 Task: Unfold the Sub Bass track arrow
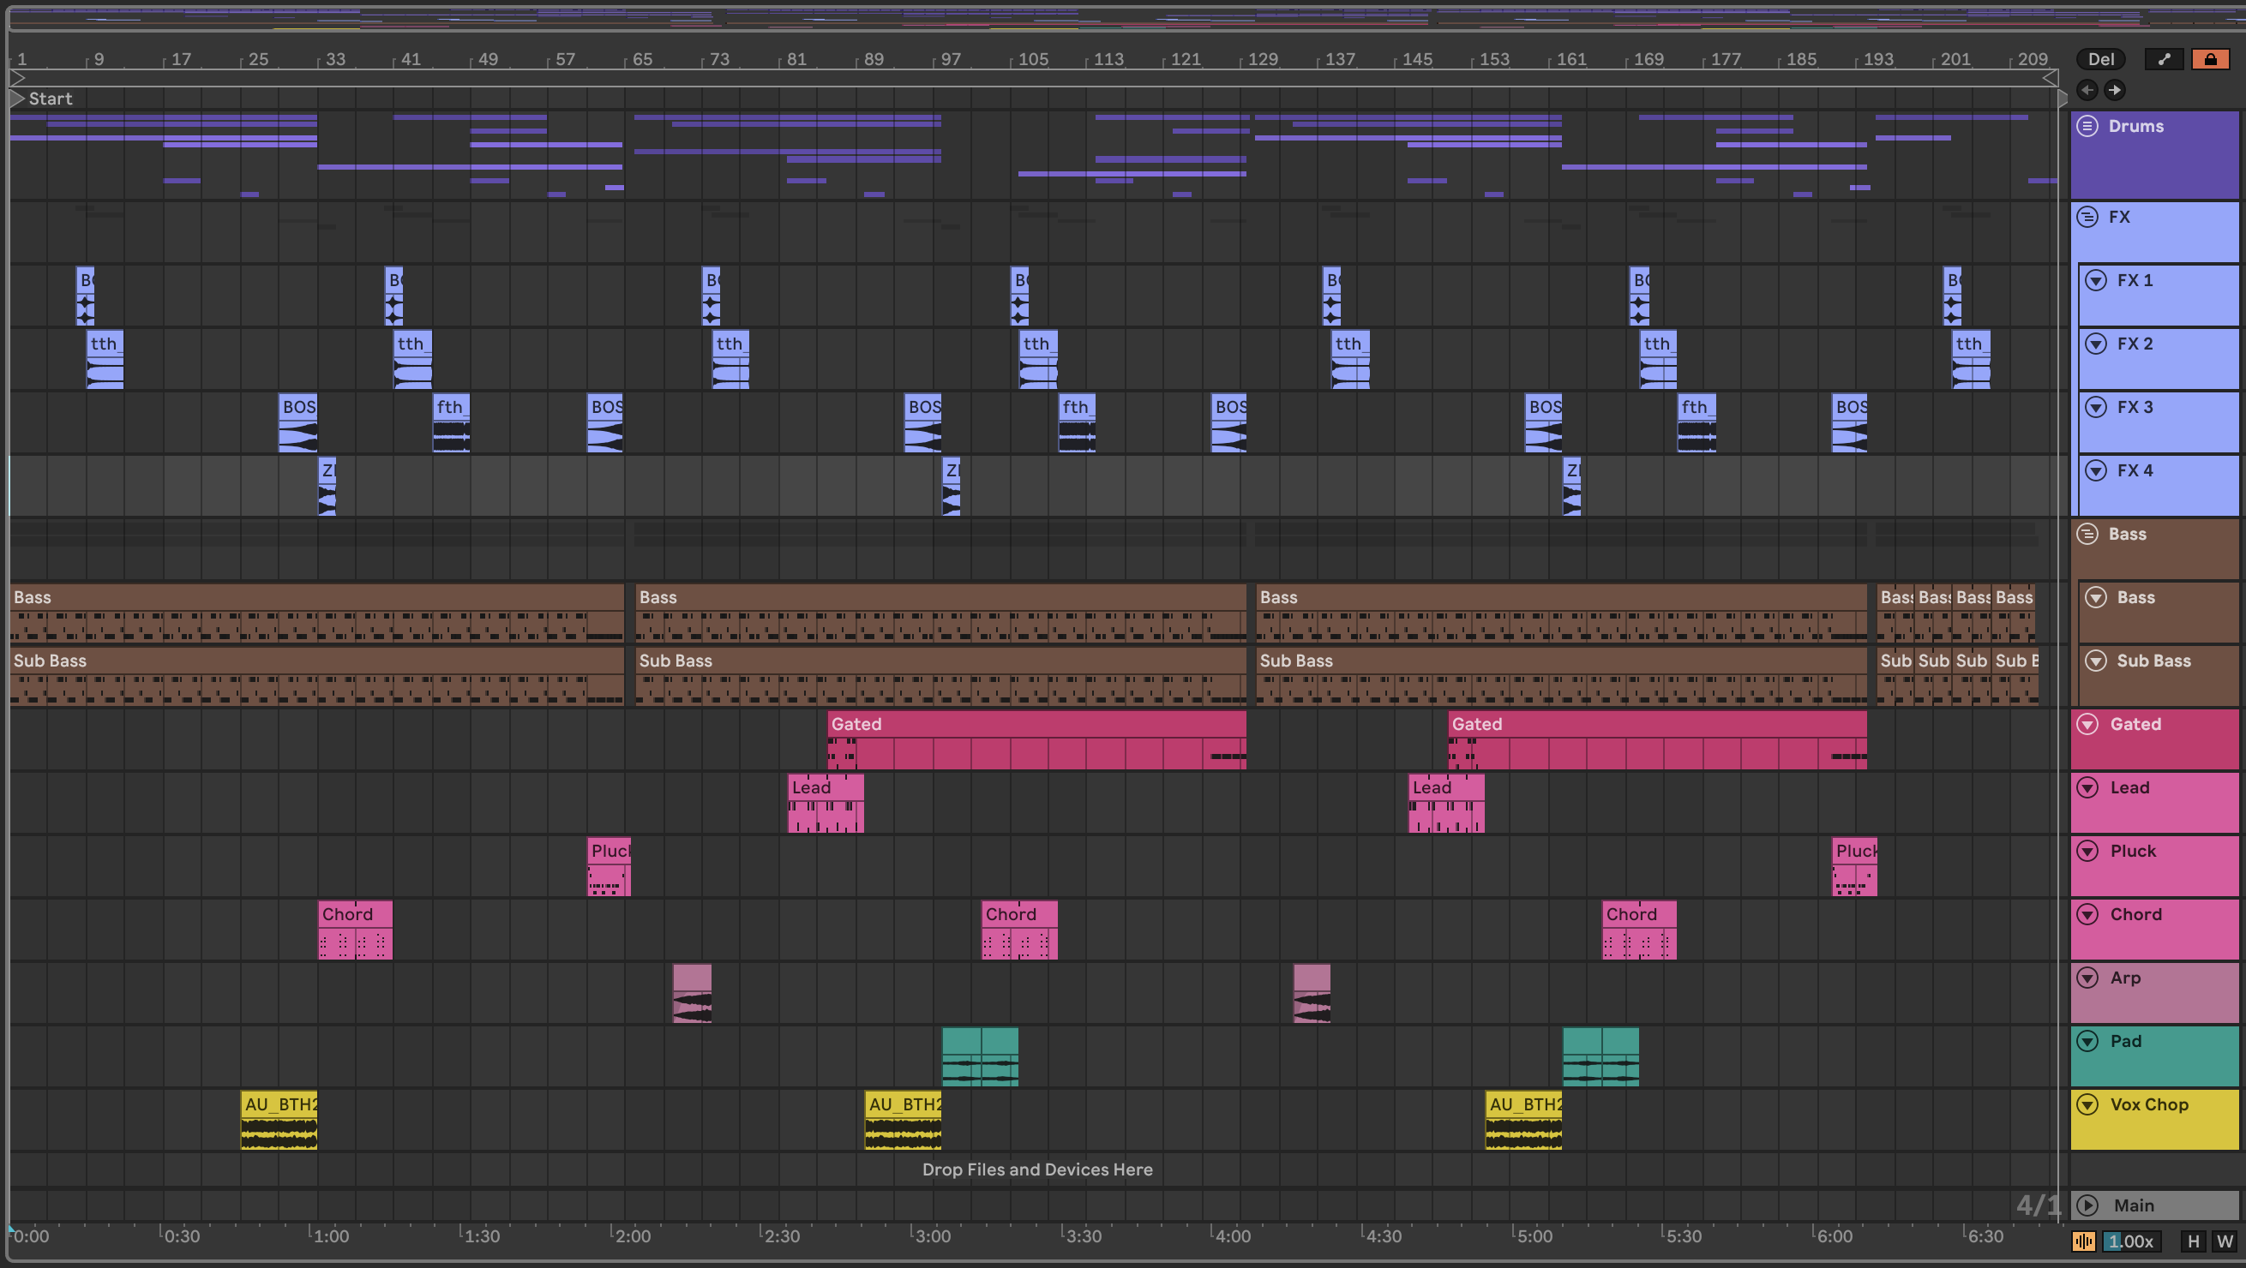(x=2096, y=661)
